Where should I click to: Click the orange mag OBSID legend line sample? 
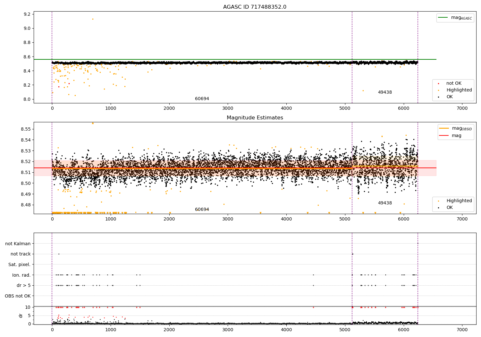click(x=444, y=128)
